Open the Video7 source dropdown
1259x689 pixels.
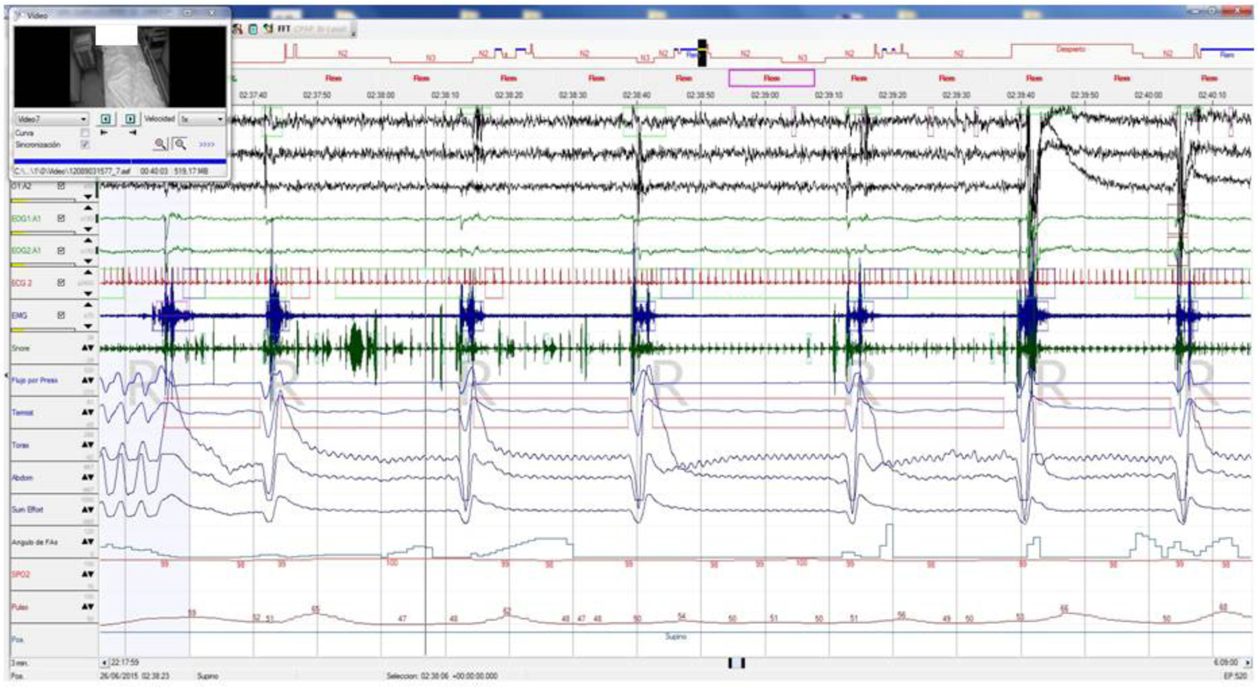[83, 119]
